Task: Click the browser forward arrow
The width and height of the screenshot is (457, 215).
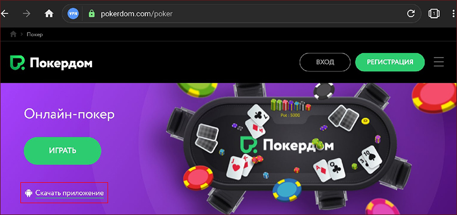Action: coord(26,13)
